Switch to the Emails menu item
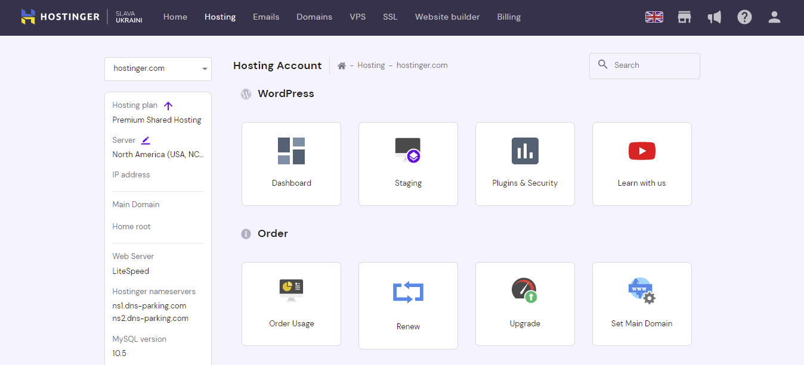804x365 pixels. (266, 17)
